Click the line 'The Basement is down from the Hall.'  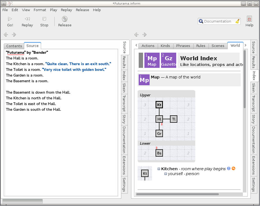[x=38, y=92]
